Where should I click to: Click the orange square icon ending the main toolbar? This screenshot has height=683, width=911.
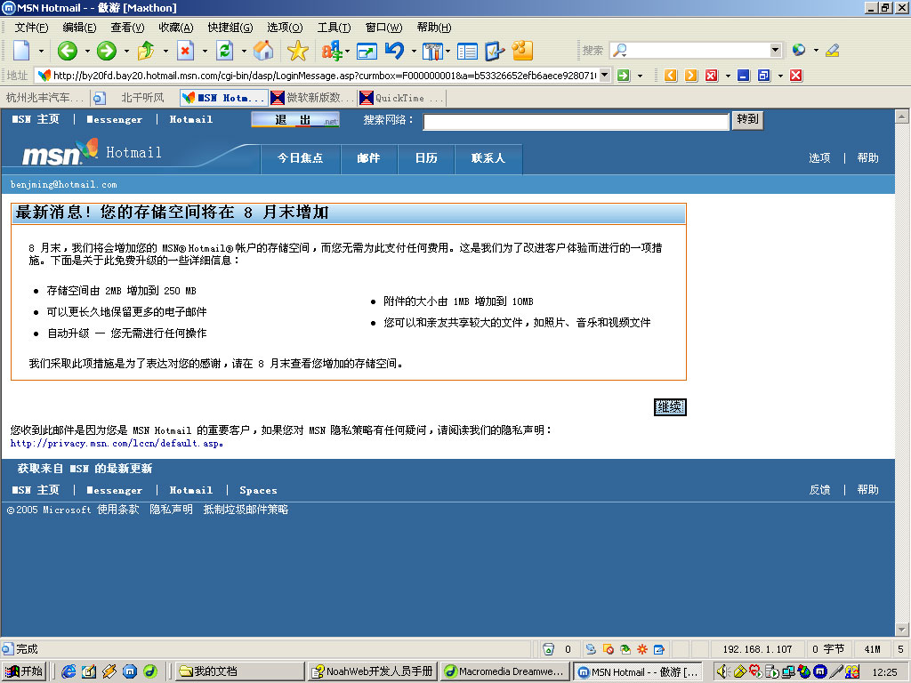pos(522,51)
